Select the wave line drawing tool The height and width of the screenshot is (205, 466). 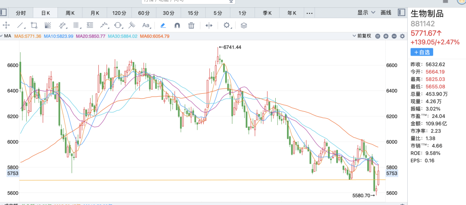point(104,25)
